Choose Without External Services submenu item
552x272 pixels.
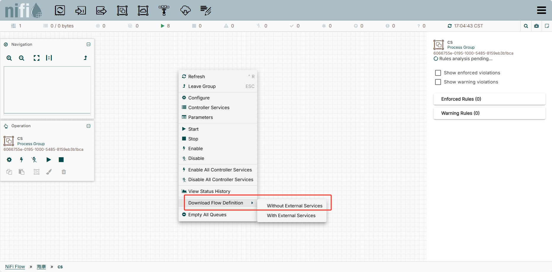[x=294, y=206]
